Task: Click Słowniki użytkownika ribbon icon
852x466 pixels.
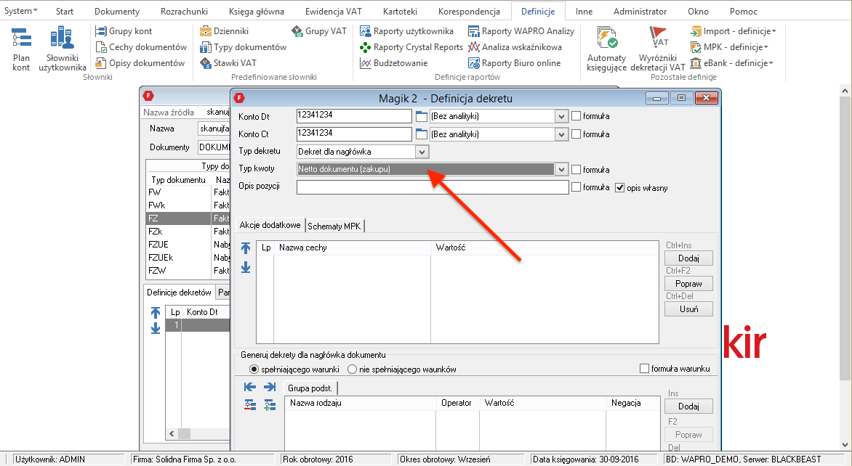Action: pos(62,49)
